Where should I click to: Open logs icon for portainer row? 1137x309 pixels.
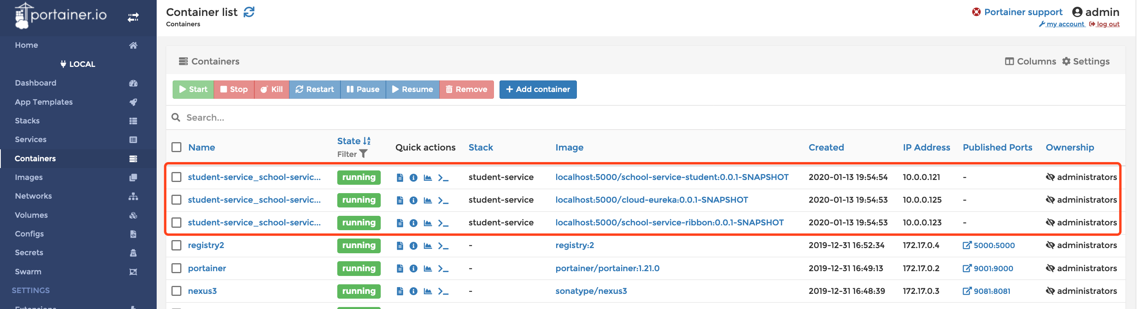(400, 268)
